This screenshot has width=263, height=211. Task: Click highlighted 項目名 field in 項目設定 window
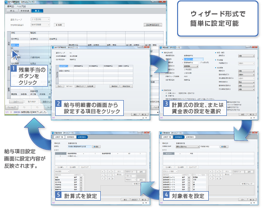[193, 59]
